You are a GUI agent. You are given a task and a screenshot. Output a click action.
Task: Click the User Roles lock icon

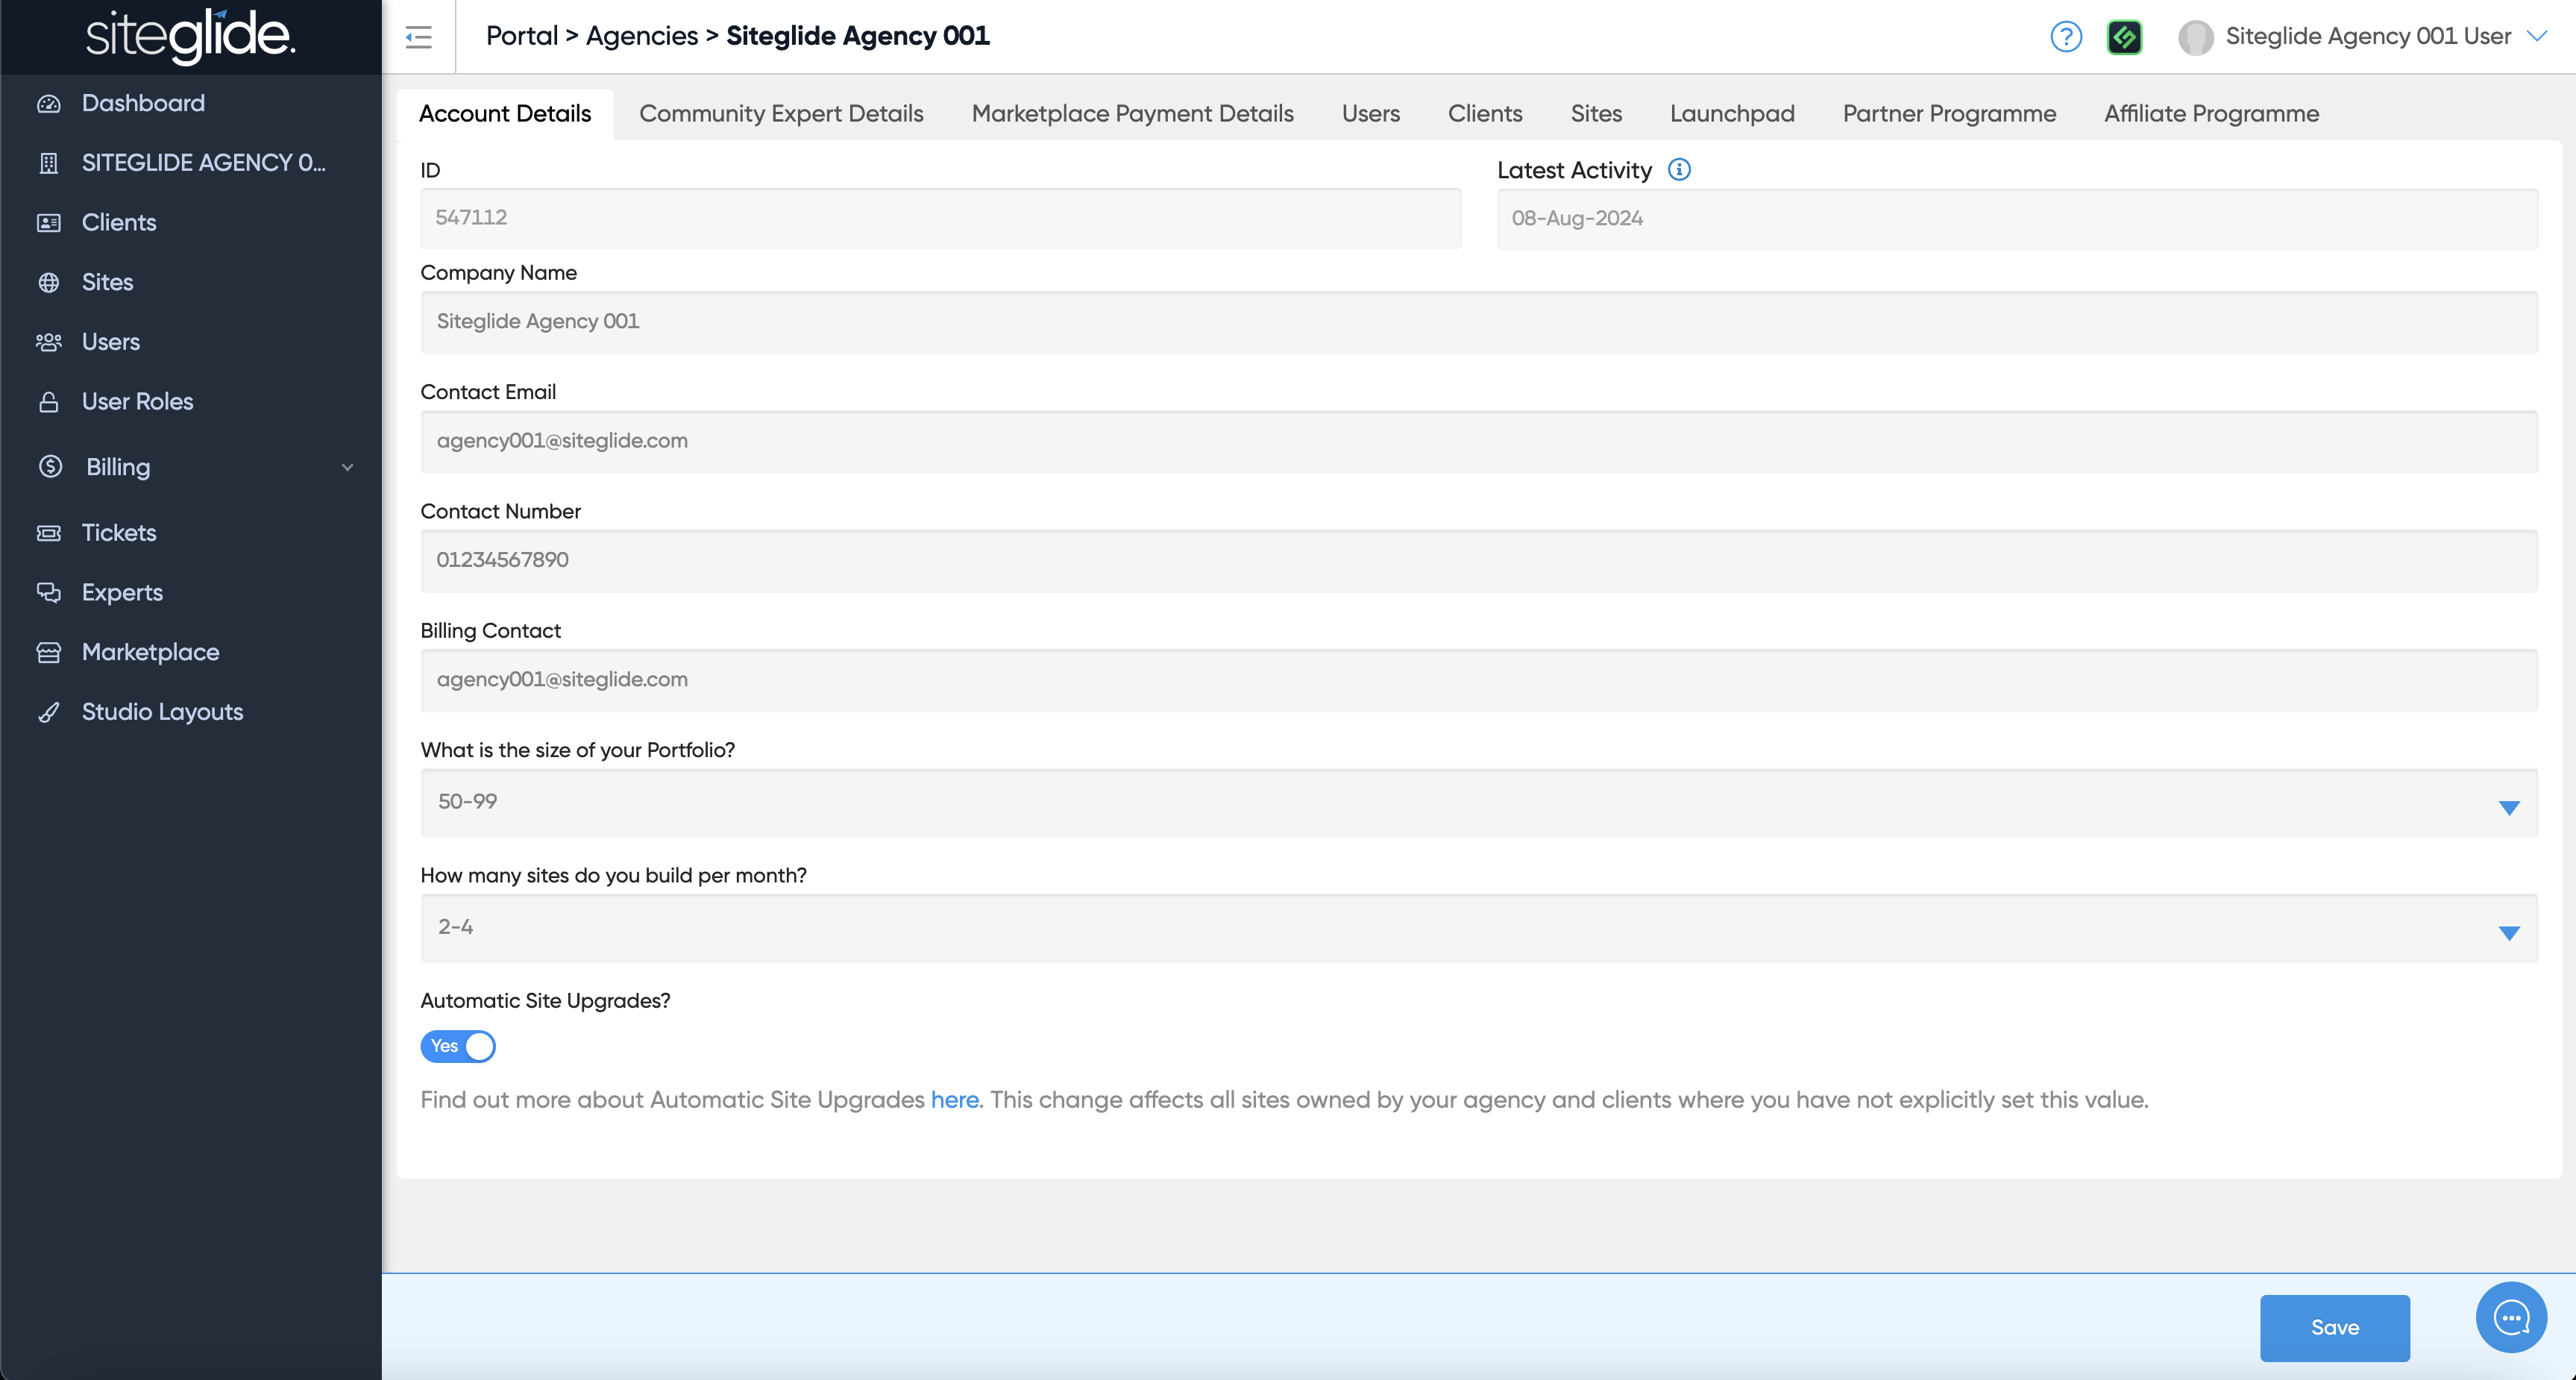(x=48, y=402)
